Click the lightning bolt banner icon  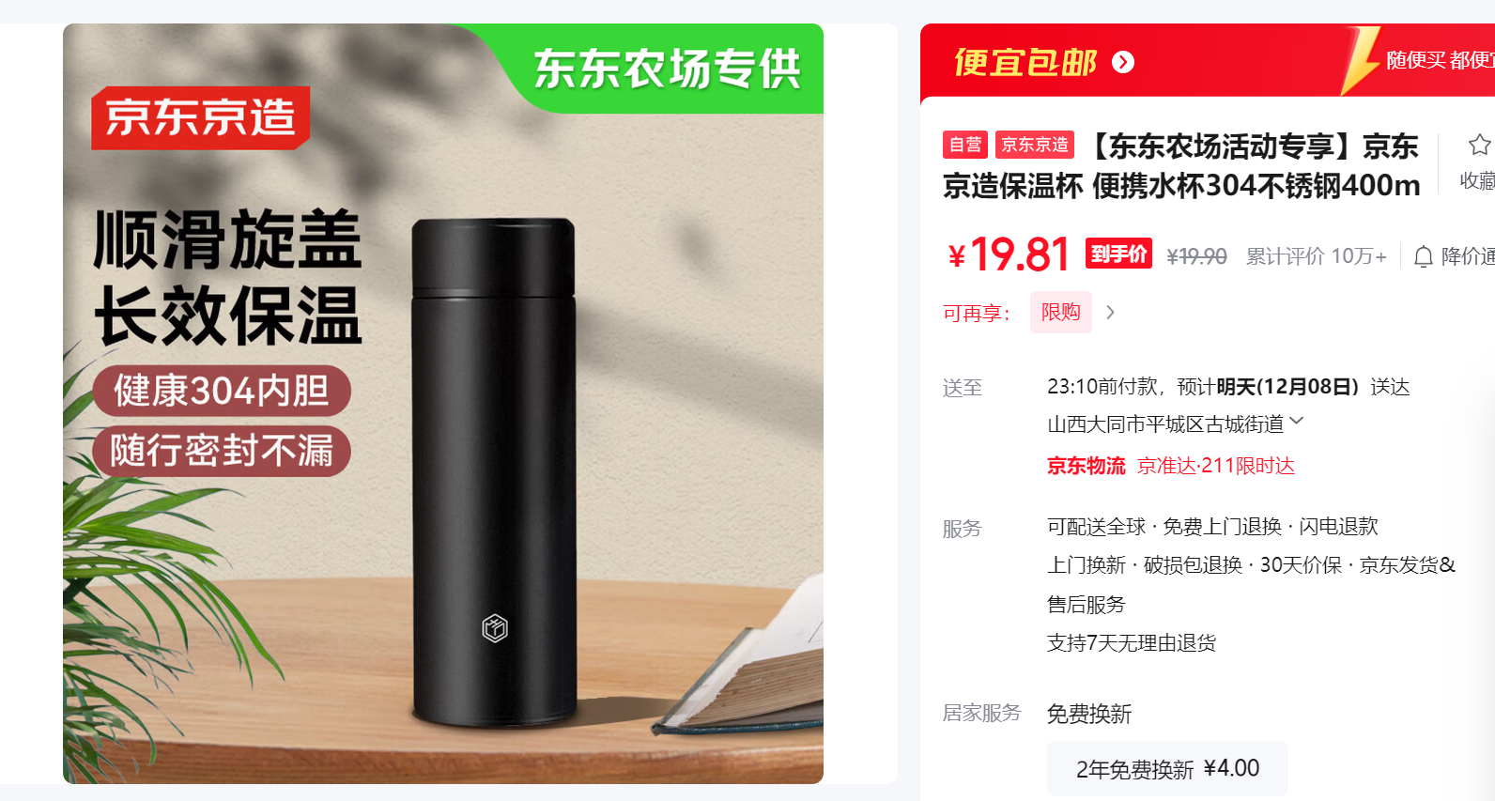[x=1359, y=61]
